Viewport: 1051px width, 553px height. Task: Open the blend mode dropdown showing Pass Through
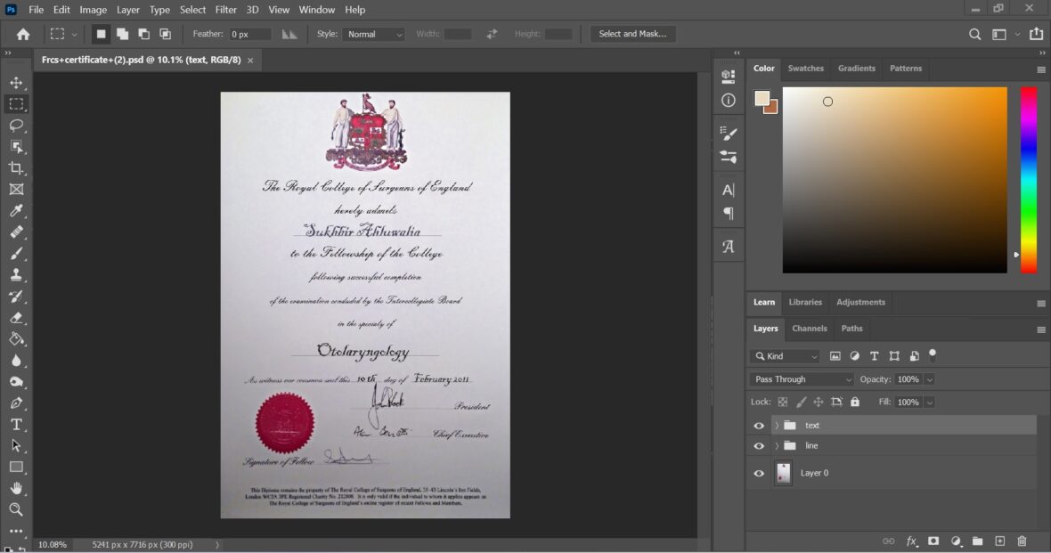799,378
